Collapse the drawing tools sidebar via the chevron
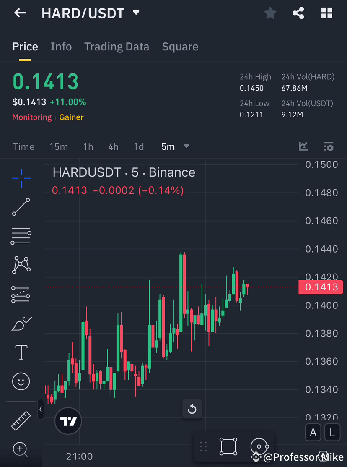347x467 pixels. [41, 410]
